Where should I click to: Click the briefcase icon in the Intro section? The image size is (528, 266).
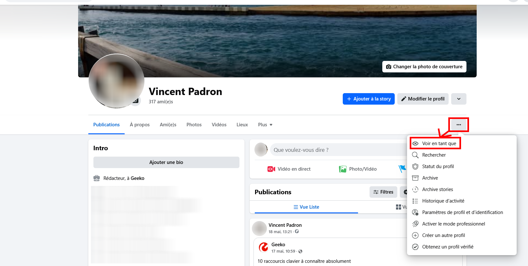click(x=97, y=178)
